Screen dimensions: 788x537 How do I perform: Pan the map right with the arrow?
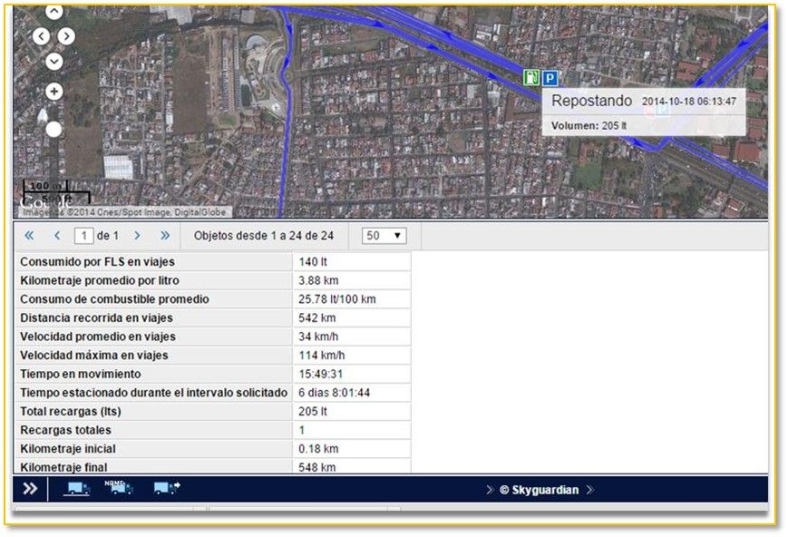(x=67, y=36)
